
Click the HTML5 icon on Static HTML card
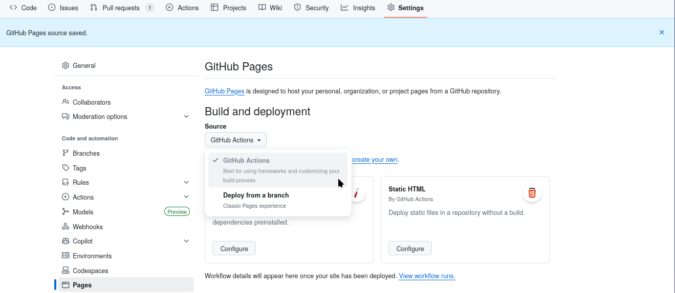[532, 194]
